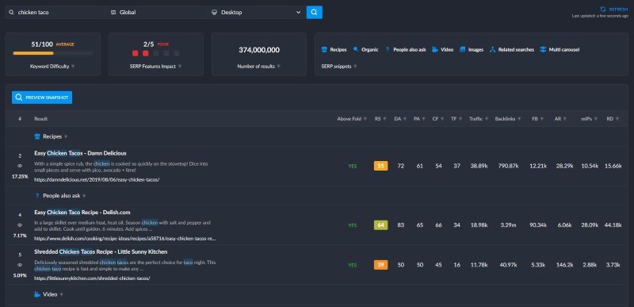634x307 pixels.
Task: Click the Video snippet icon
Action: click(435, 50)
